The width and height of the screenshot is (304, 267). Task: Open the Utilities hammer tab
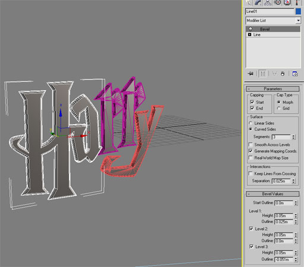297,2
